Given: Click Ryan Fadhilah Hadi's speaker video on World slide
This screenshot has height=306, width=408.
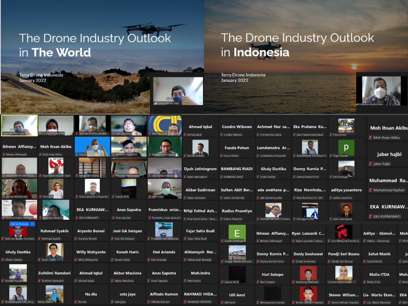Looking at the screenshot, I should [178, 91].
